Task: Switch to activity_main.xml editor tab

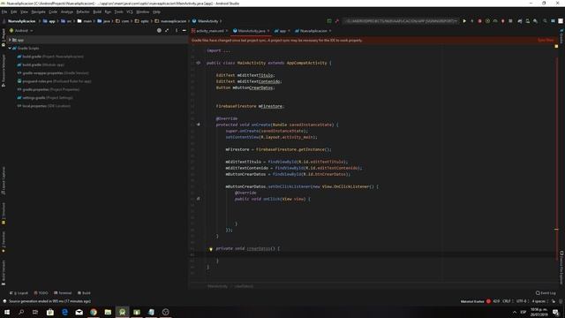Action: [210, 31]
